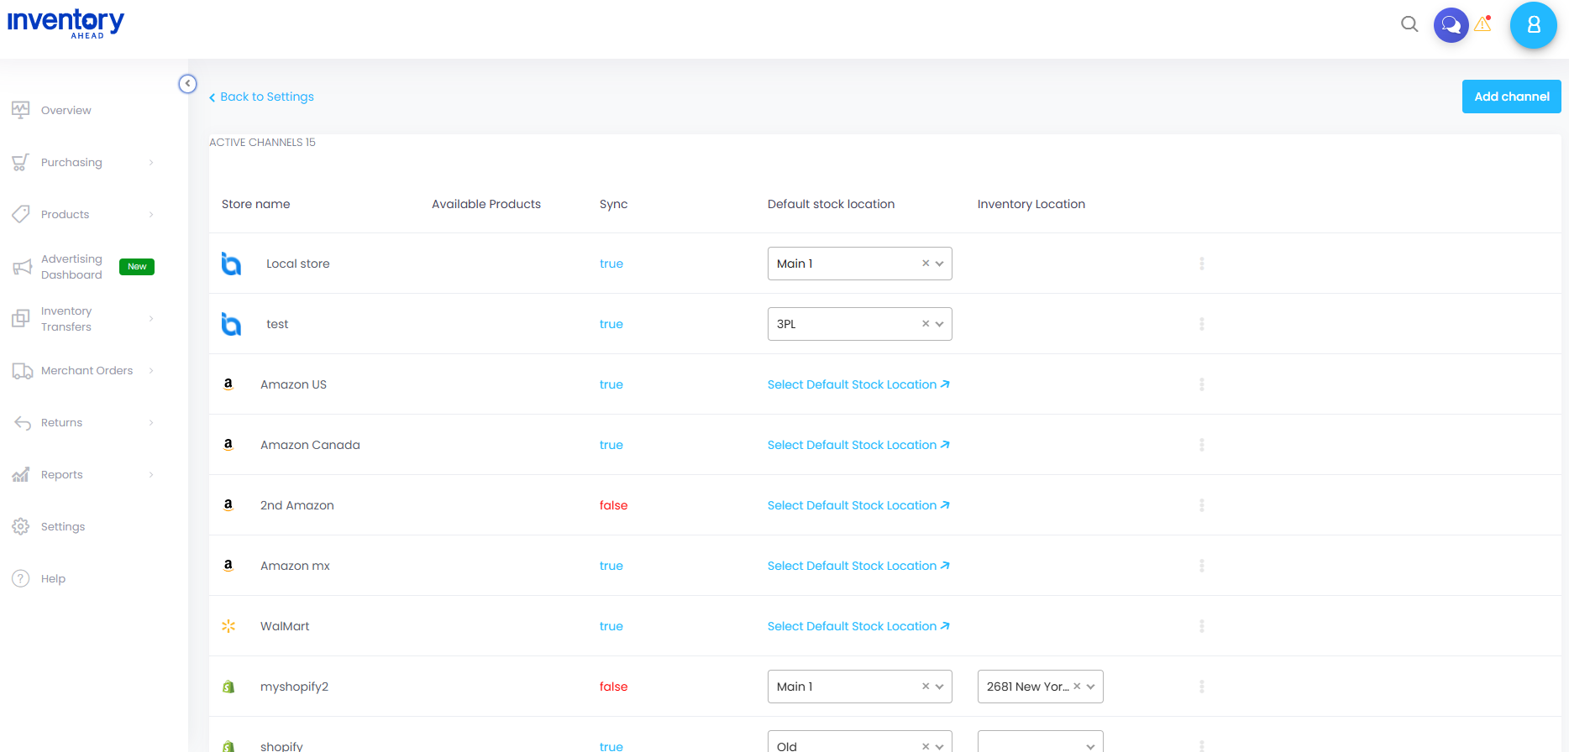Click the test store channel logo
Viewport: 1569px width, 752px height.
click(x=231, y=324)
